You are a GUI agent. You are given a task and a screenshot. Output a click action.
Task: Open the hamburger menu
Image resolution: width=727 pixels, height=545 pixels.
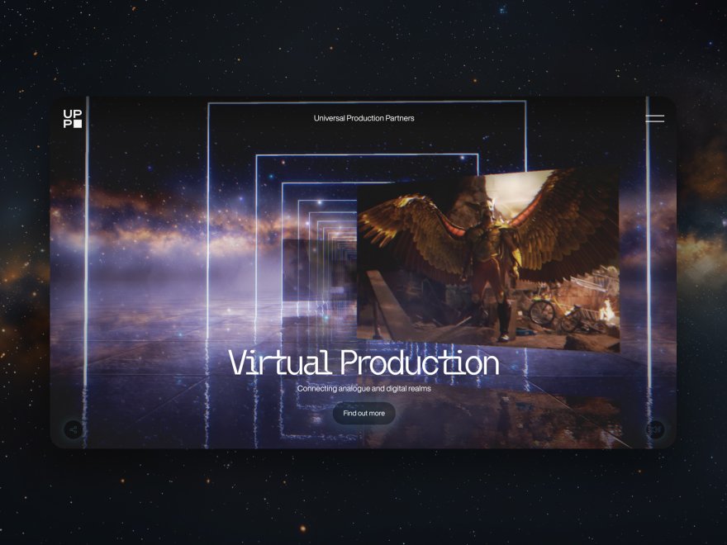654,119
